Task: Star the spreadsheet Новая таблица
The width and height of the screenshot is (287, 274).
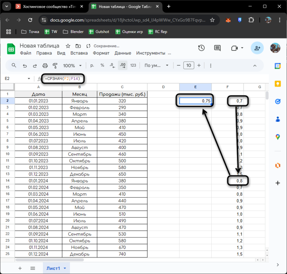Action: pos(68,46)
